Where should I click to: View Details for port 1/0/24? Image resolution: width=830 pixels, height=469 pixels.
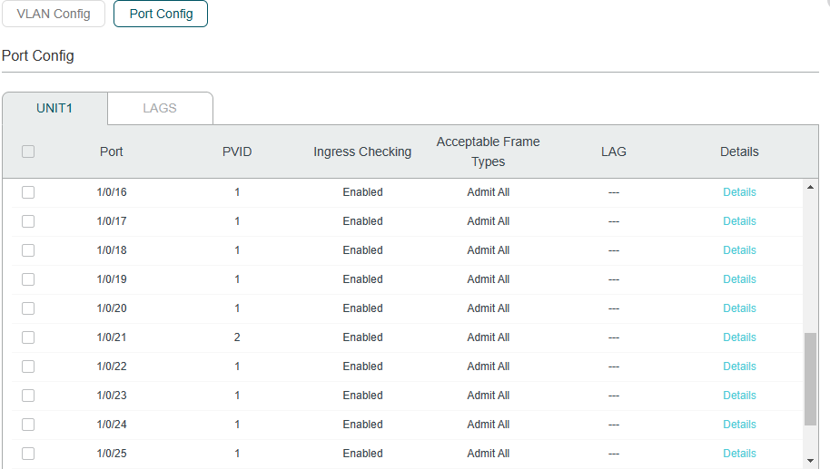pos(739,425)
